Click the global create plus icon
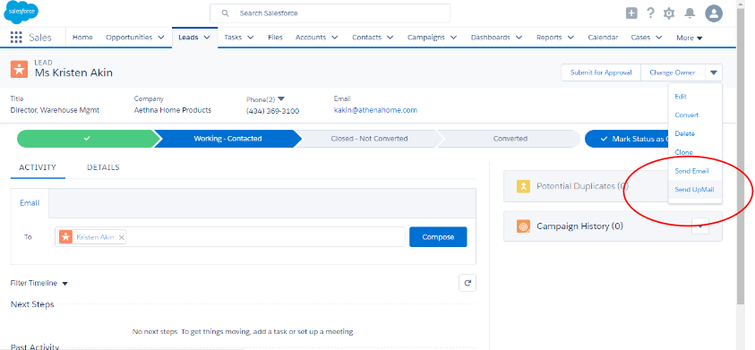The image size is (755, 350). pyautogui.click(x=631, y=13)
